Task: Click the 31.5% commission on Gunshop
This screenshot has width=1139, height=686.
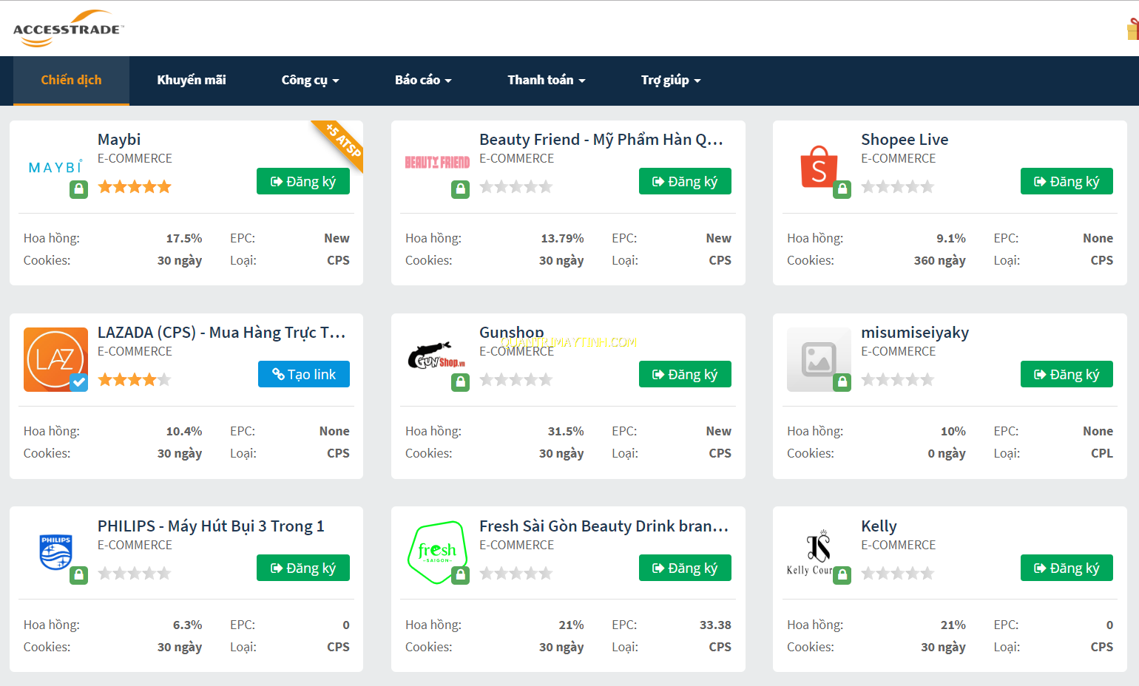Action: click(566, 431)
